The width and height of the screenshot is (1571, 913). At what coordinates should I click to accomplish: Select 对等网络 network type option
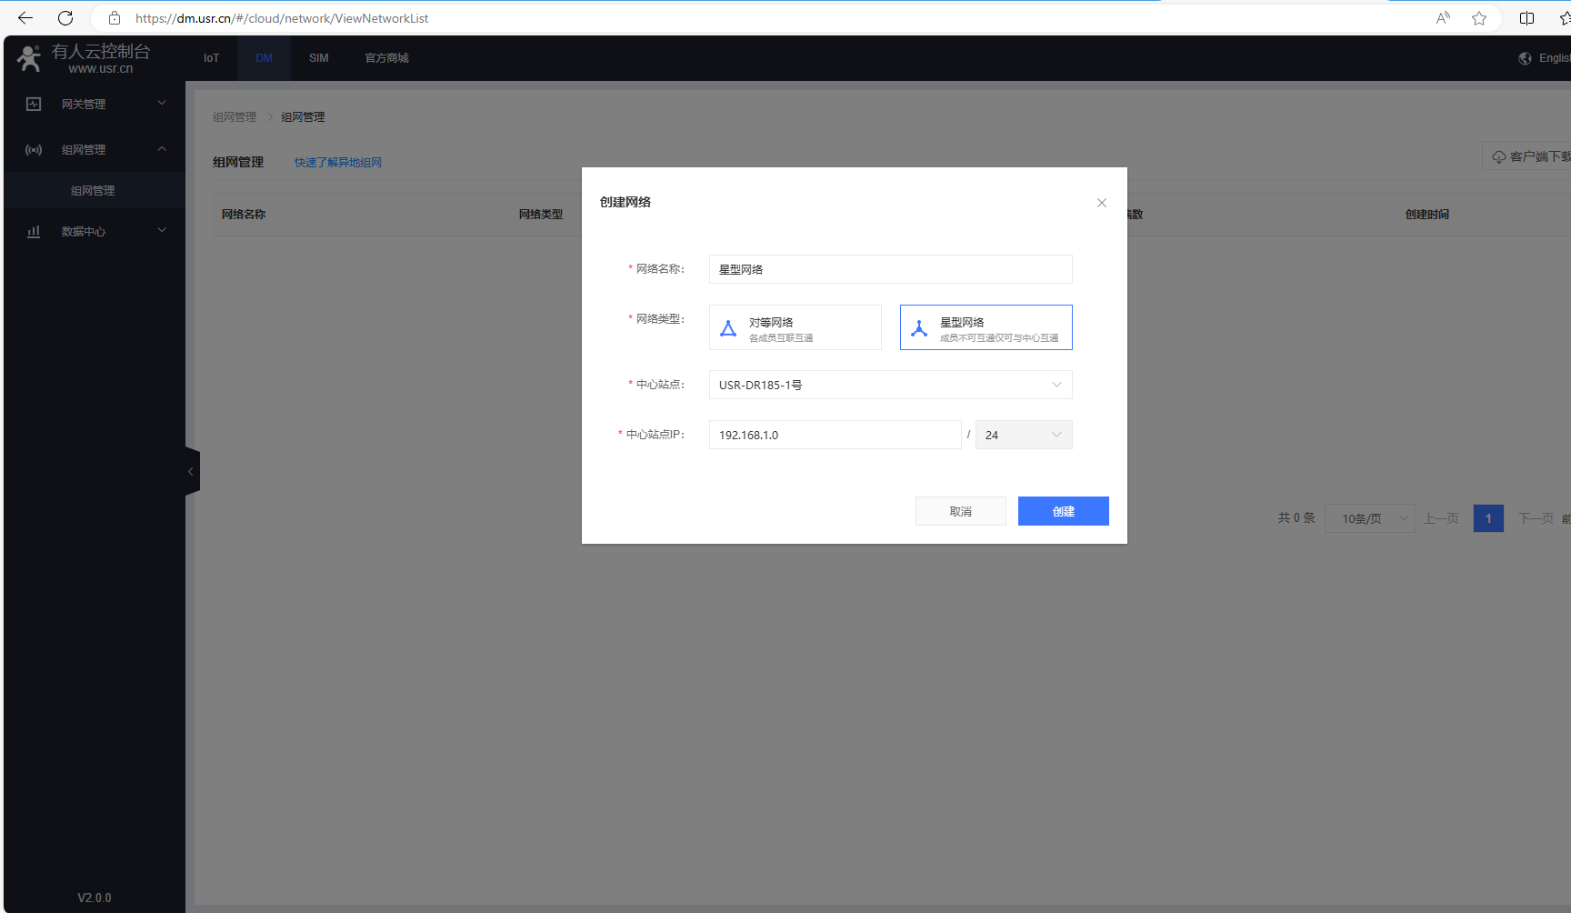[x=795, y=327]
